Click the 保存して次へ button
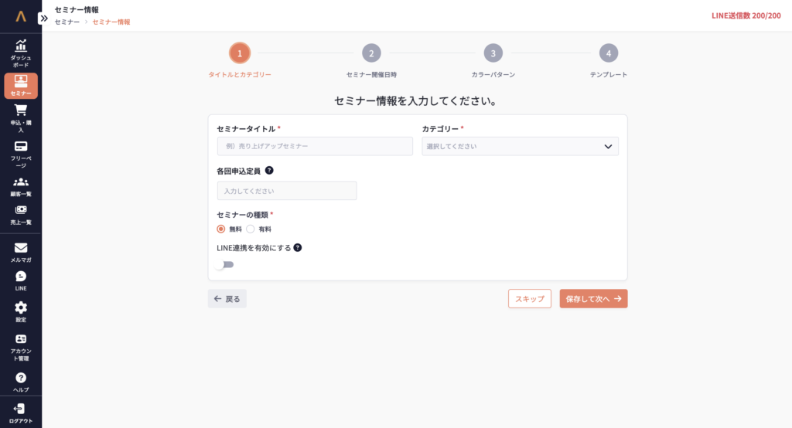 tap(593, 299)
